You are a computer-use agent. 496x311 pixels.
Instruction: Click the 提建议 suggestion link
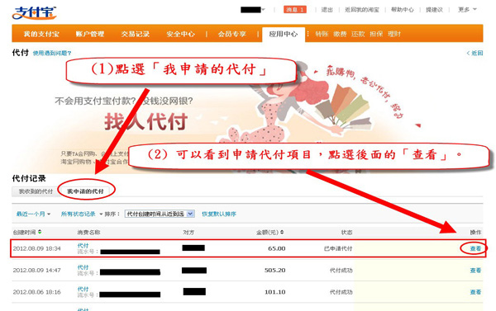tap(434, 10)
